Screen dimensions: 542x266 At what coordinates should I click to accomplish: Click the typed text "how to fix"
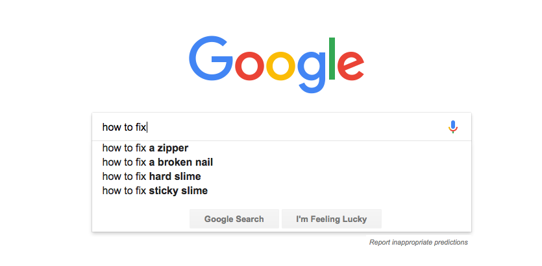point(124,127)
